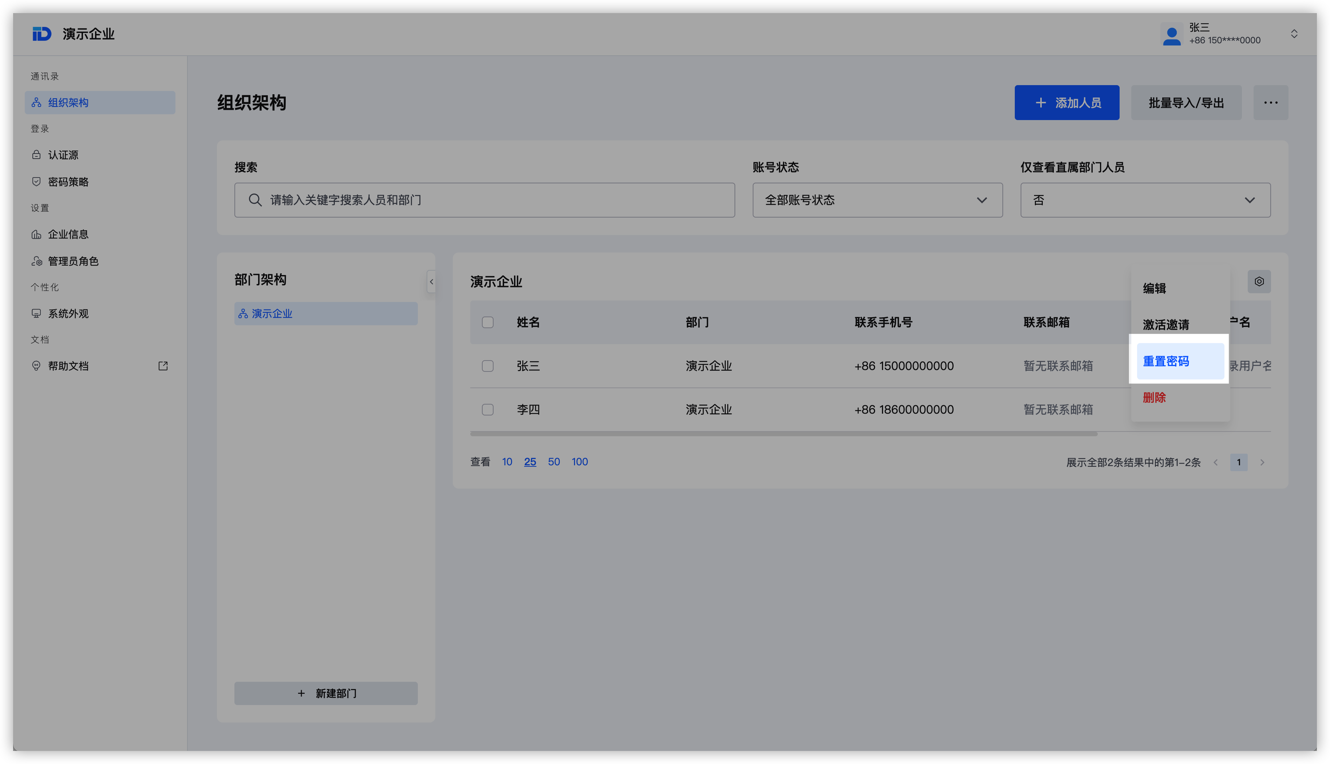The height and width of the screenshot is (764, 1330).
Task: Click 暂无联系邮箱 in 张三 row
Action: (1058, 366)
